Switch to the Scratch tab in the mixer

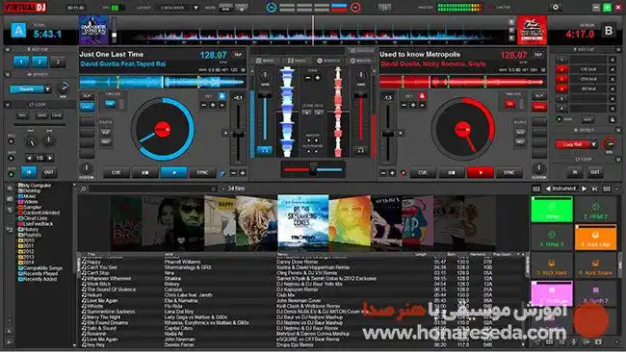[x=328, y=61]
